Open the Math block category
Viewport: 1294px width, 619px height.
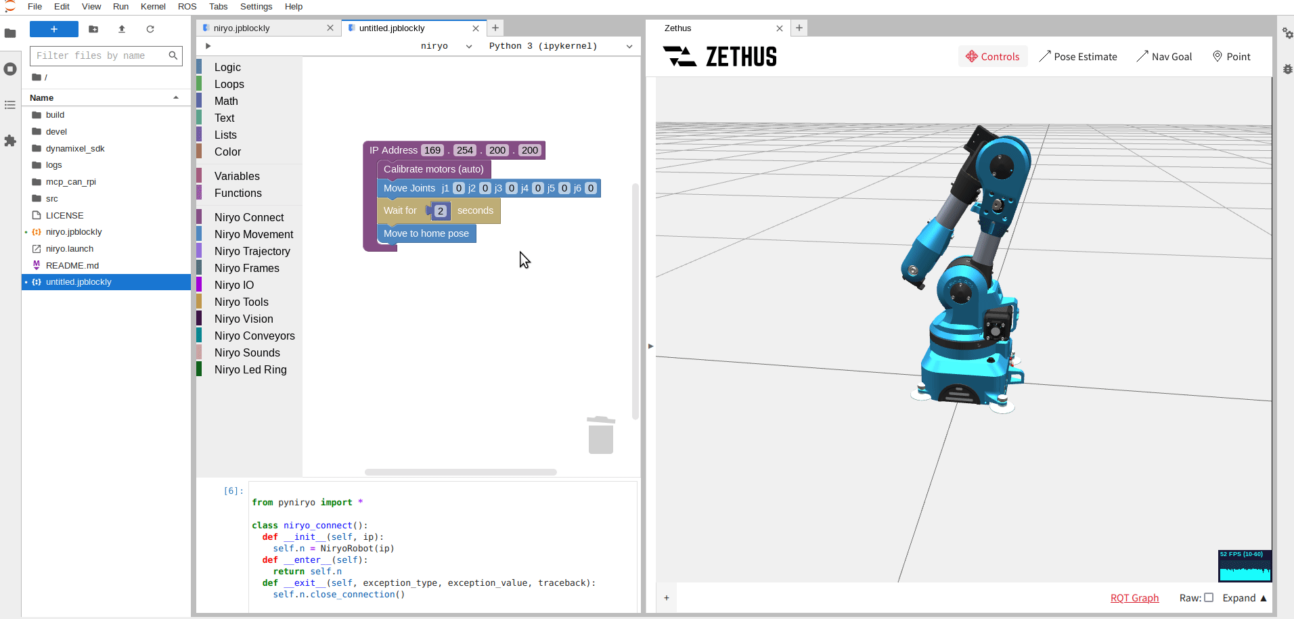pos(248,101)
